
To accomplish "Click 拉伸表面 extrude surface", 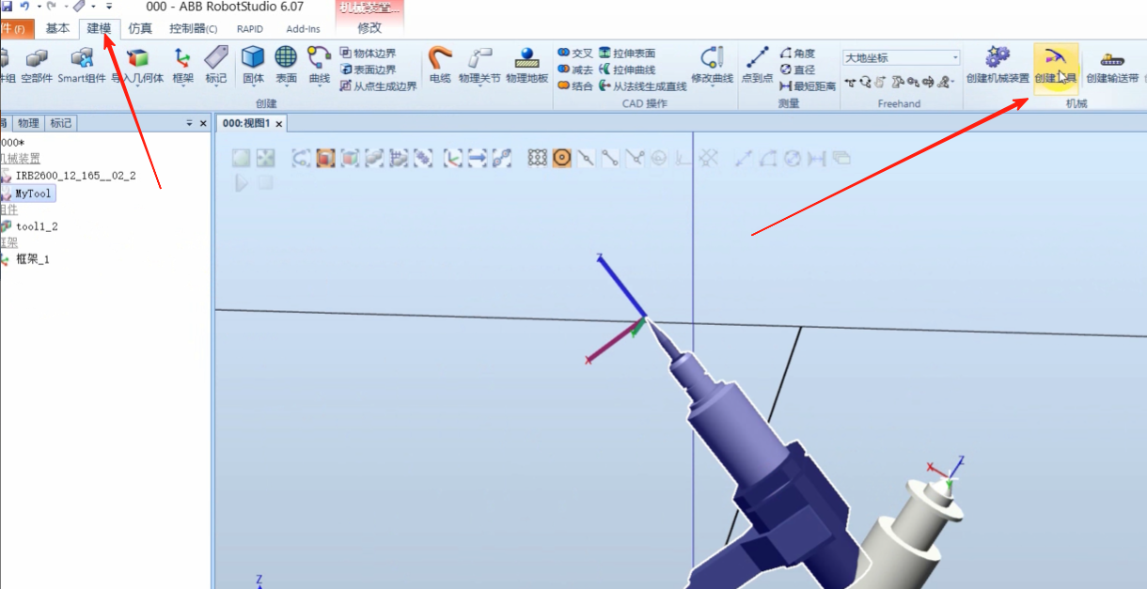I will click(x=627, y=54).
